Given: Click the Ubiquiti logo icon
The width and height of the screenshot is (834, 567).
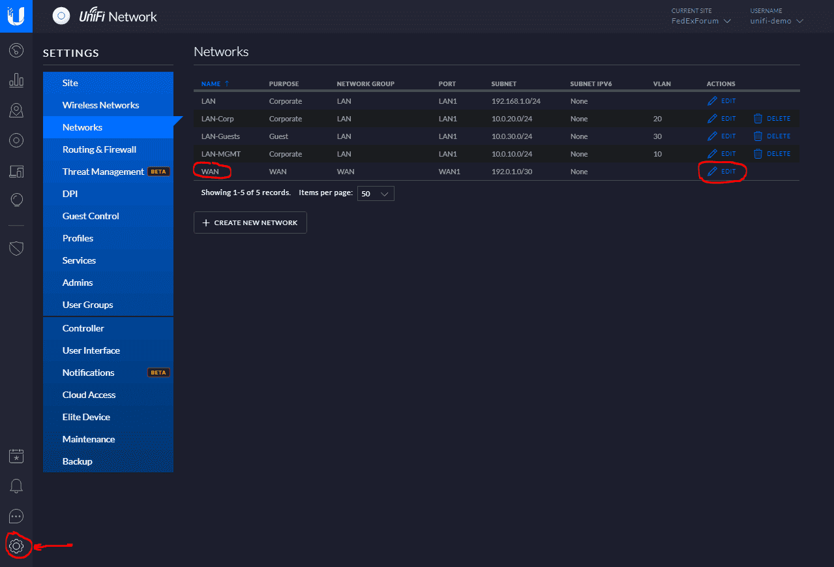Looking at the screenshot, I should (16, 16).
